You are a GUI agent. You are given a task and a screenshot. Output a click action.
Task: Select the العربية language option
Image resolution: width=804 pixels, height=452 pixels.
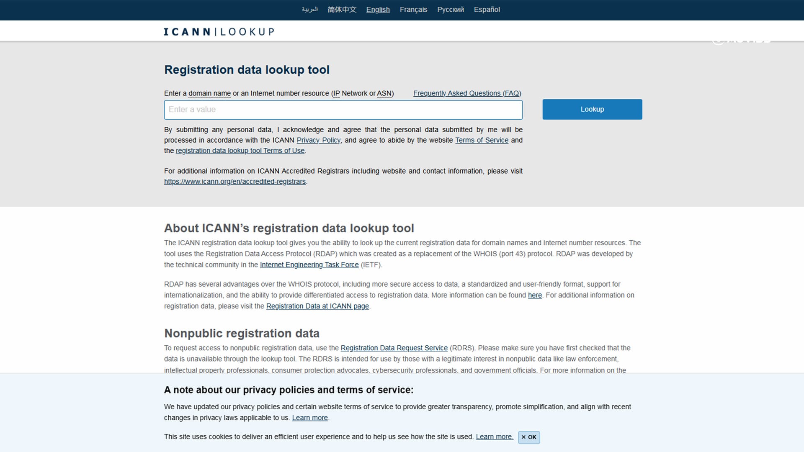click(310, 9)
